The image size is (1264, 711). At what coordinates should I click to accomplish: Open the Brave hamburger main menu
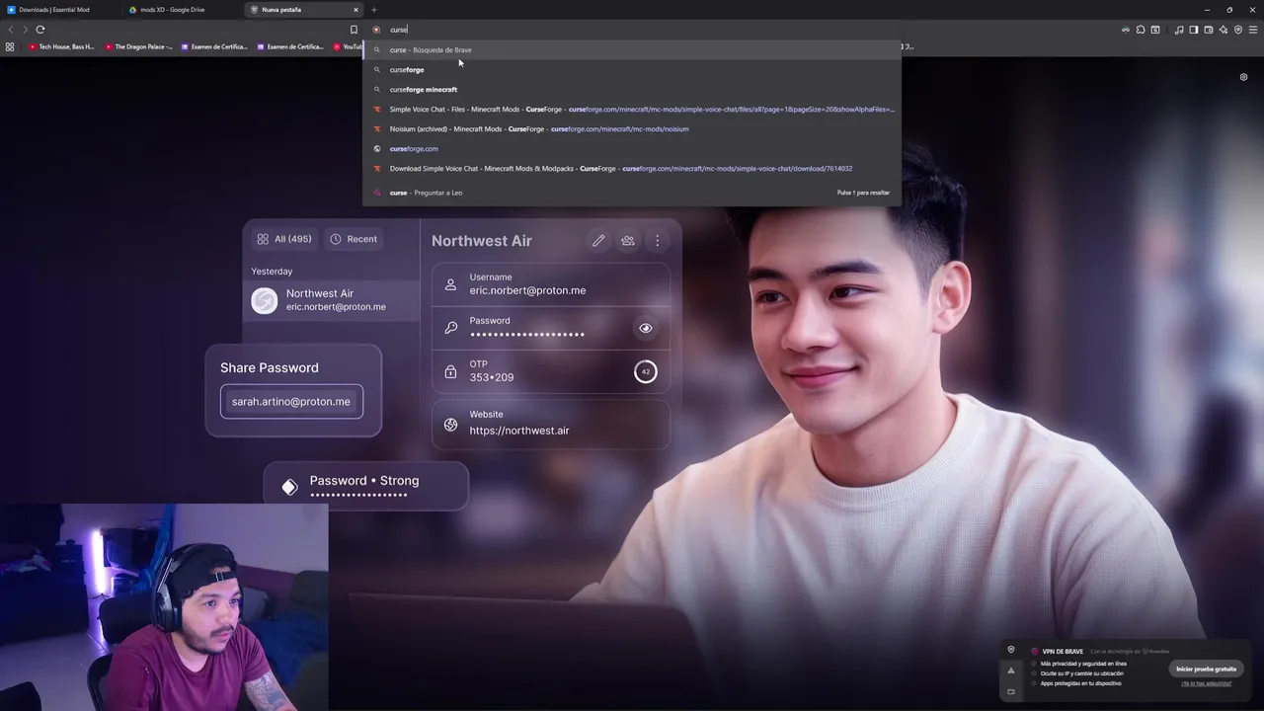1253,30
